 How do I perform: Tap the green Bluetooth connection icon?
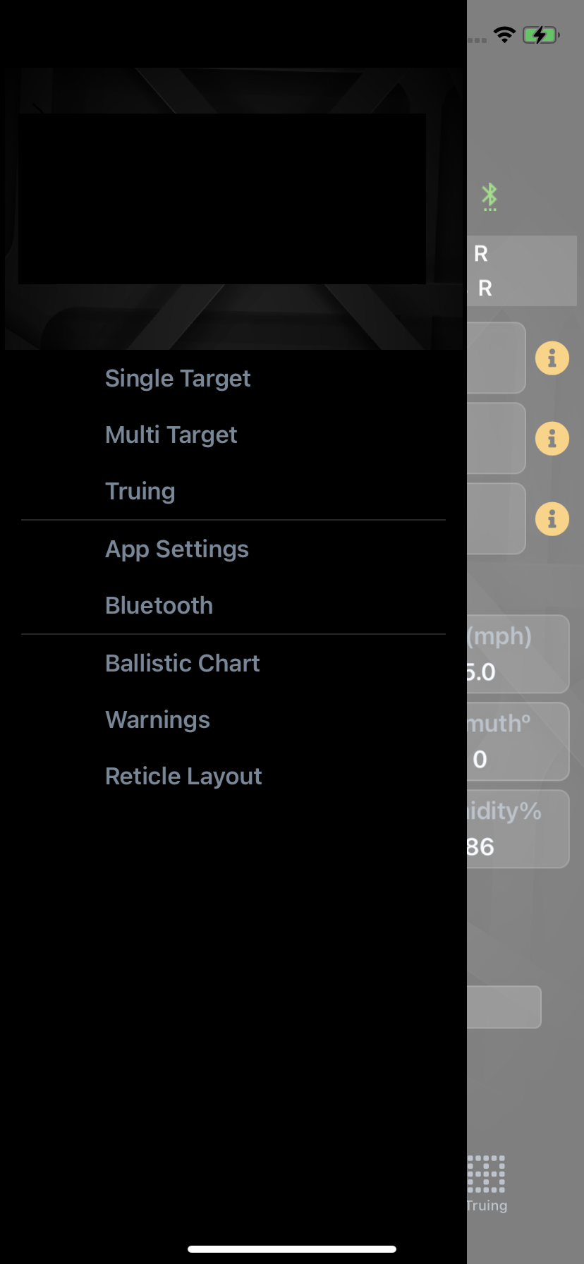(489, 197)
